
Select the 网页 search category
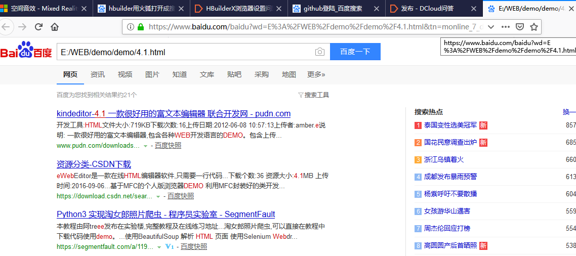(70, 74)
